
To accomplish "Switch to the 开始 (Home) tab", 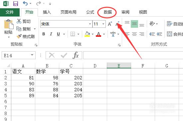I will (29, 12).
